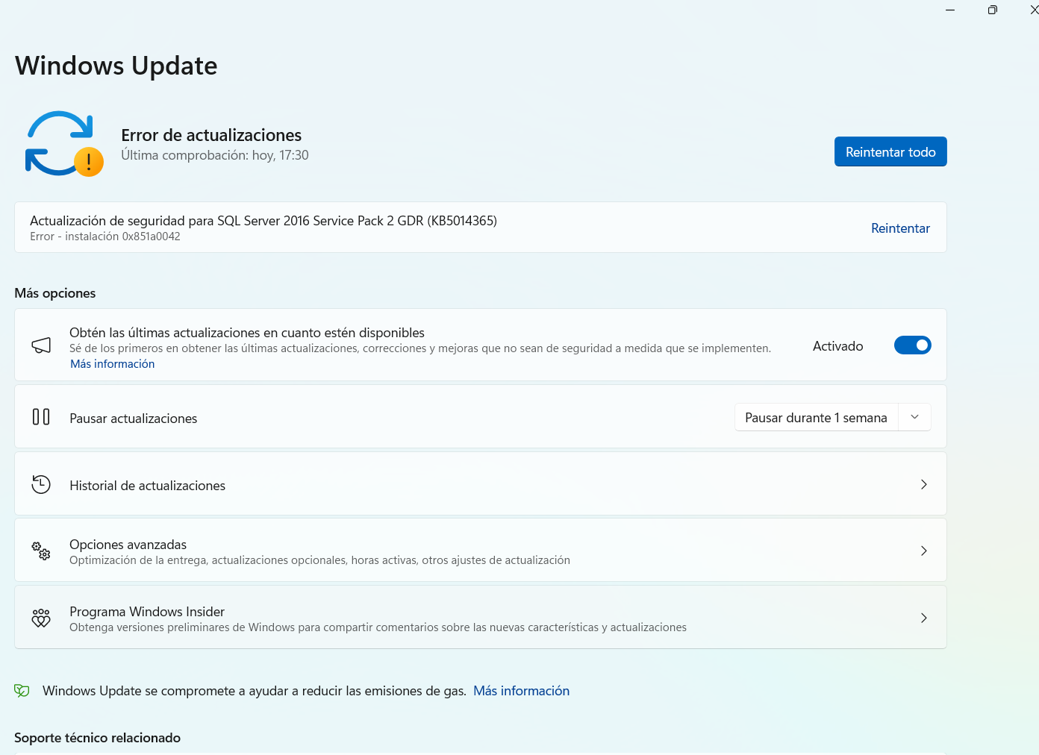Click error code 0x851a0042 text

152,236
